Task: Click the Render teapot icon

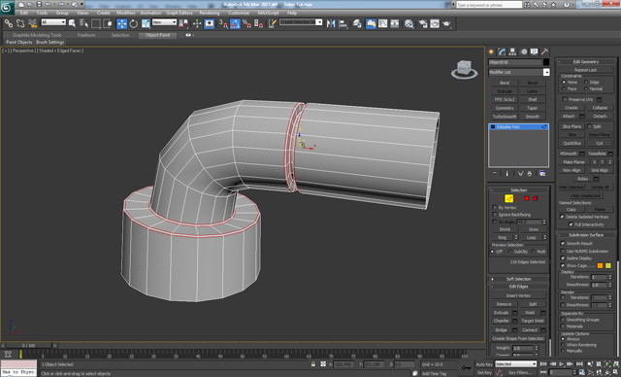Action: [x=446, y=23]
